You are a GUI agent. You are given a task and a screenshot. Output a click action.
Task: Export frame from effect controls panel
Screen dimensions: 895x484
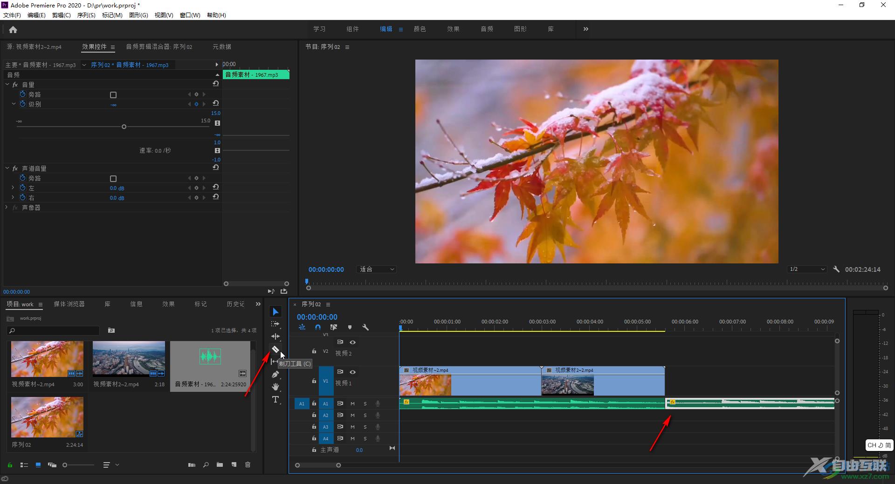[x=284, y=291]
